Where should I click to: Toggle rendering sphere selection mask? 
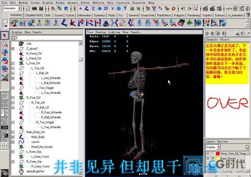click(119, 9)
